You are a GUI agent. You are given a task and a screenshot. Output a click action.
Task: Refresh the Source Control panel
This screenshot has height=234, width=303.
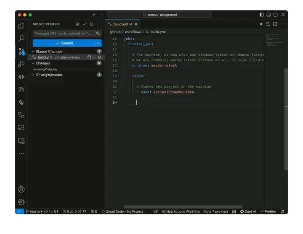(x=92, y=24)
